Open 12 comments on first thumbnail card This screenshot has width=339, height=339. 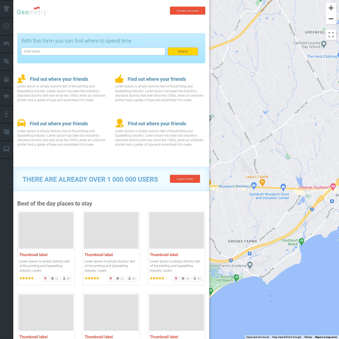click(55, 279)
